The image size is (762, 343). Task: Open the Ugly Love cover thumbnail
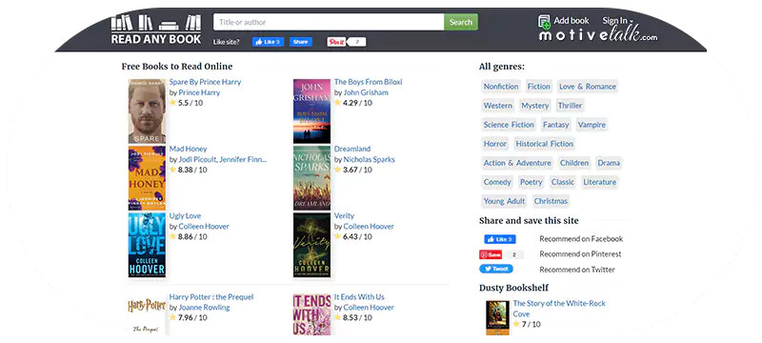pos(147,245)
